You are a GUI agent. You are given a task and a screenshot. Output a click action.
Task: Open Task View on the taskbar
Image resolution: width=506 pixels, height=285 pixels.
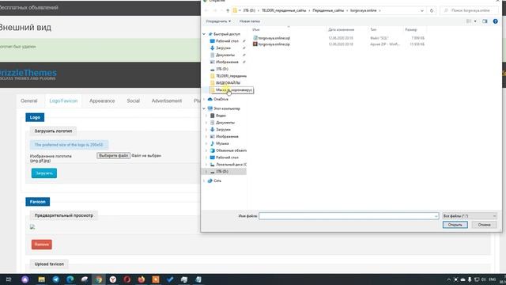tap(9, 279)
